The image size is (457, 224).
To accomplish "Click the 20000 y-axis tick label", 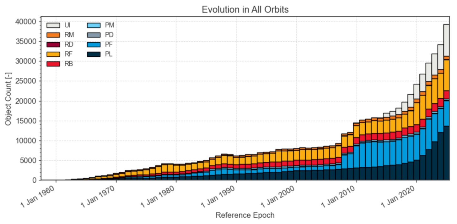I will coord(25,101).
